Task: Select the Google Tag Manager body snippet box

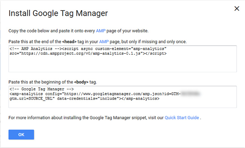Action: pyautogui.click(x=122, y=97)
